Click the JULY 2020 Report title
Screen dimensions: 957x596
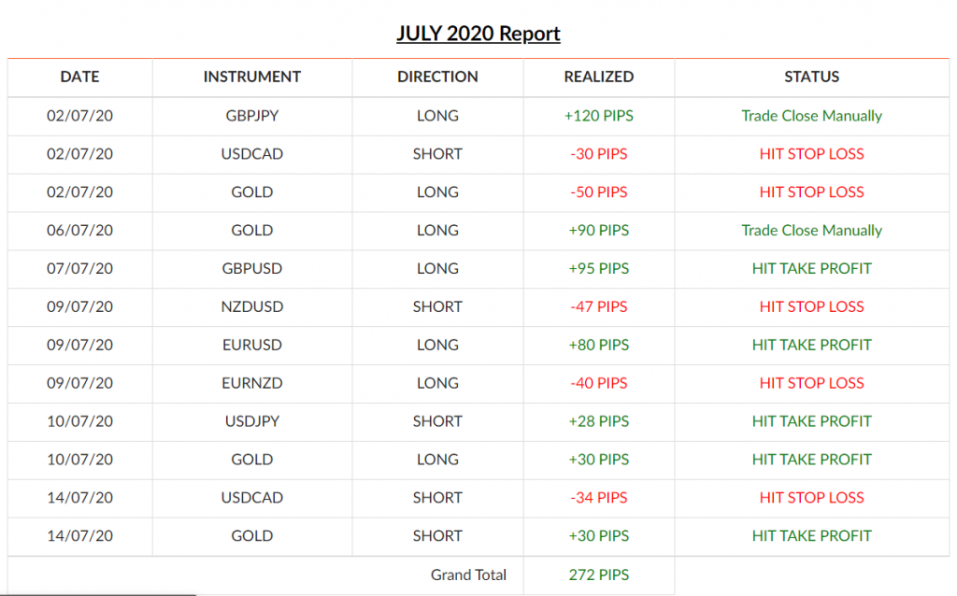point(478,34)
